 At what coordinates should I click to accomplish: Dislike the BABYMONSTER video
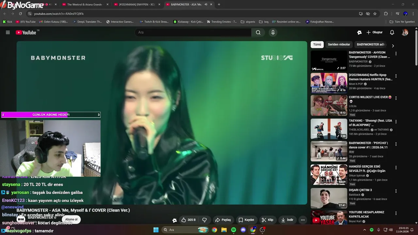pos(205,220)
